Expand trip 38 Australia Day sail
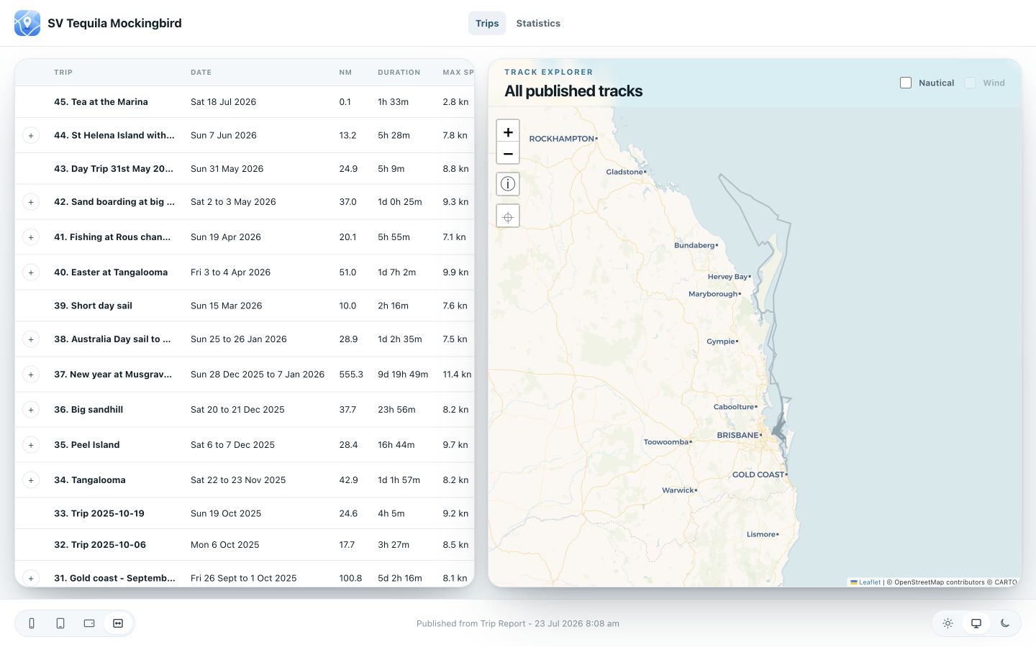This screenshot has width=1036, height=647. (31, 339)
